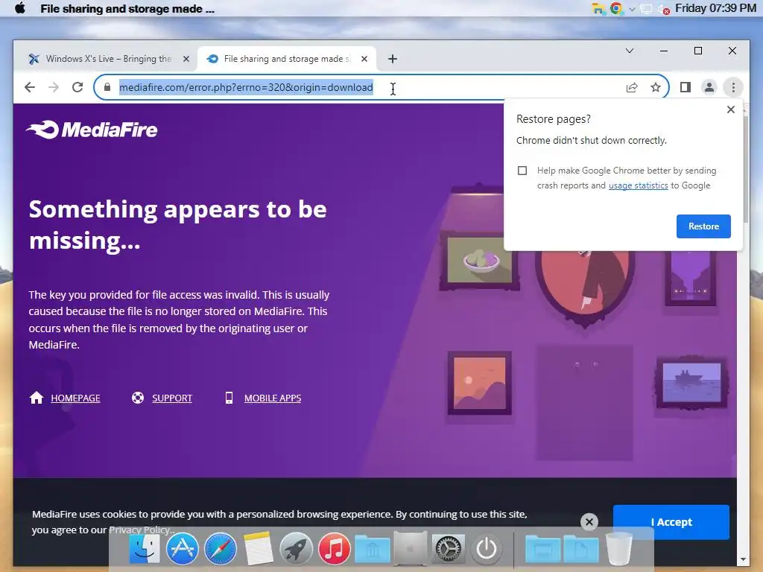763x572 pixels.
Task: Click the Chrome icon in the system tray
Action: click(x=616, y=8)
